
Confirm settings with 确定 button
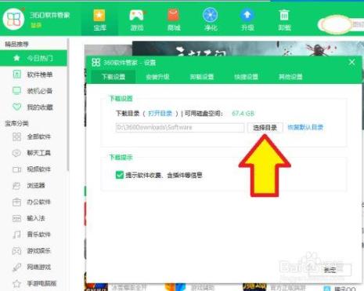point(330,270)
